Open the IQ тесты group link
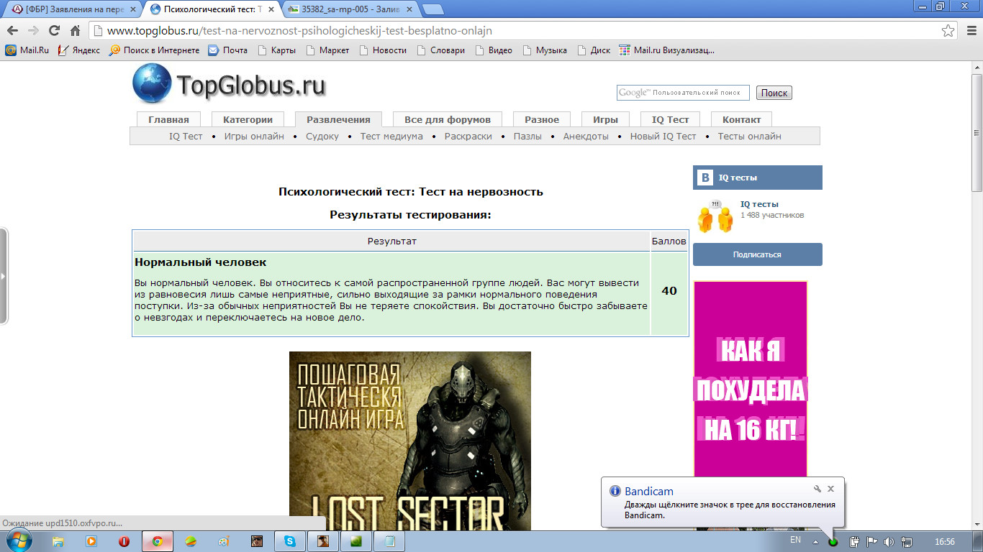Image resolution: width=983 pixels, height=552 pixels. (759, 204)
